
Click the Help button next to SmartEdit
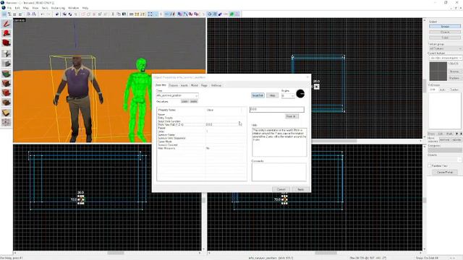272,95
